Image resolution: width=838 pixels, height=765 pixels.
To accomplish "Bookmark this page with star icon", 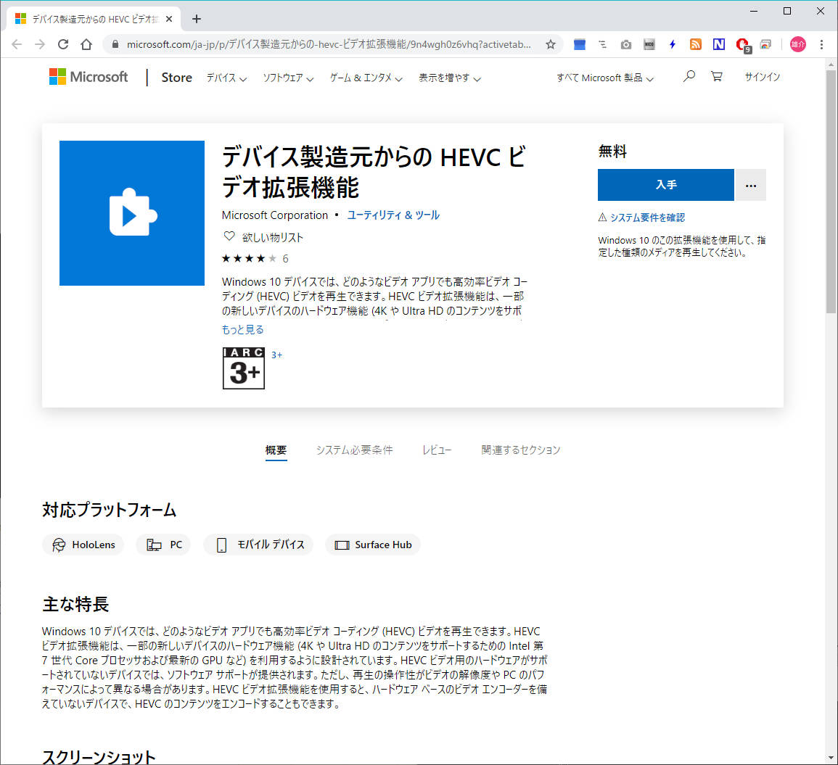I will click(551, 44).
